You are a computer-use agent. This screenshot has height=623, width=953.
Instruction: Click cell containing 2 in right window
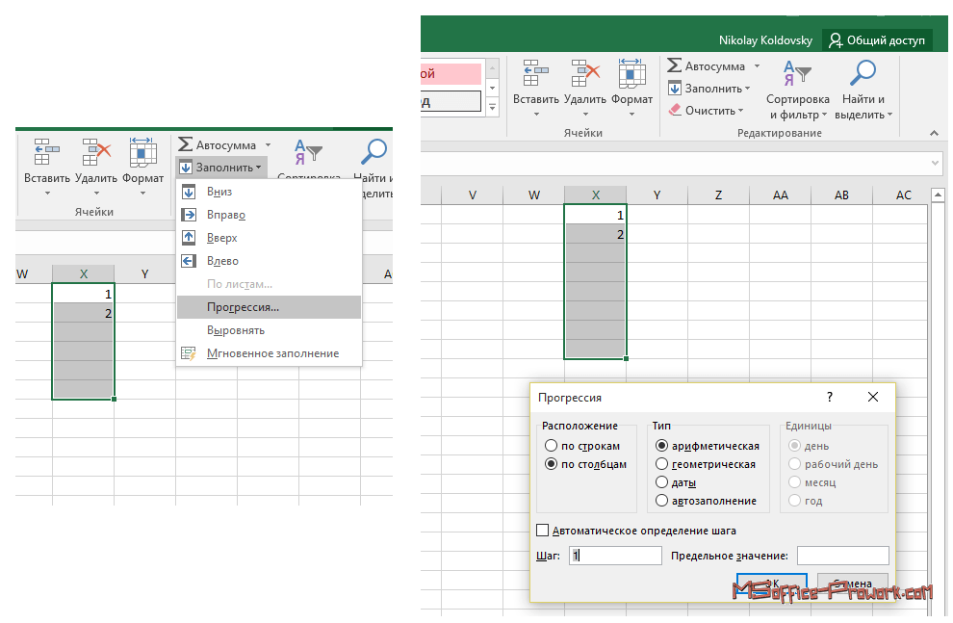coord(596,234)
